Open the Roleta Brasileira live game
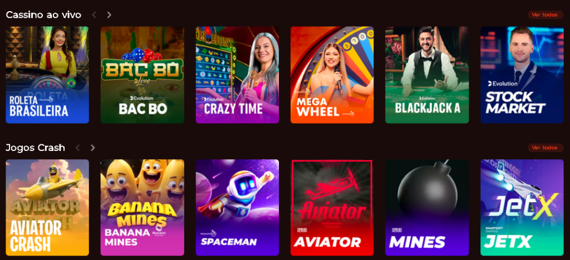The height and width of the screenshot is (260, 570). tap(47, 75)
